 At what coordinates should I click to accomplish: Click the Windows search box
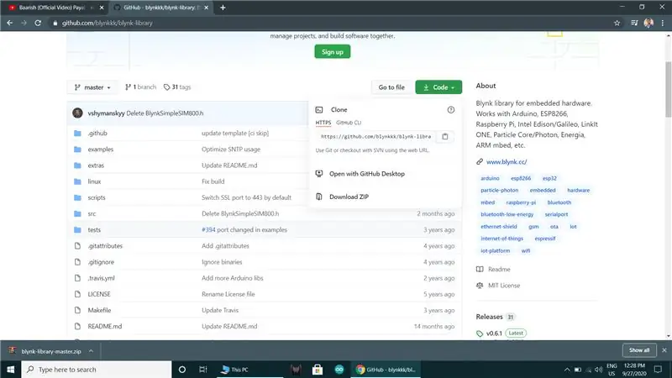(x=97, y=370)
